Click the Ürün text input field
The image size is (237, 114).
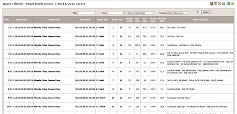[x=115, y=13]
